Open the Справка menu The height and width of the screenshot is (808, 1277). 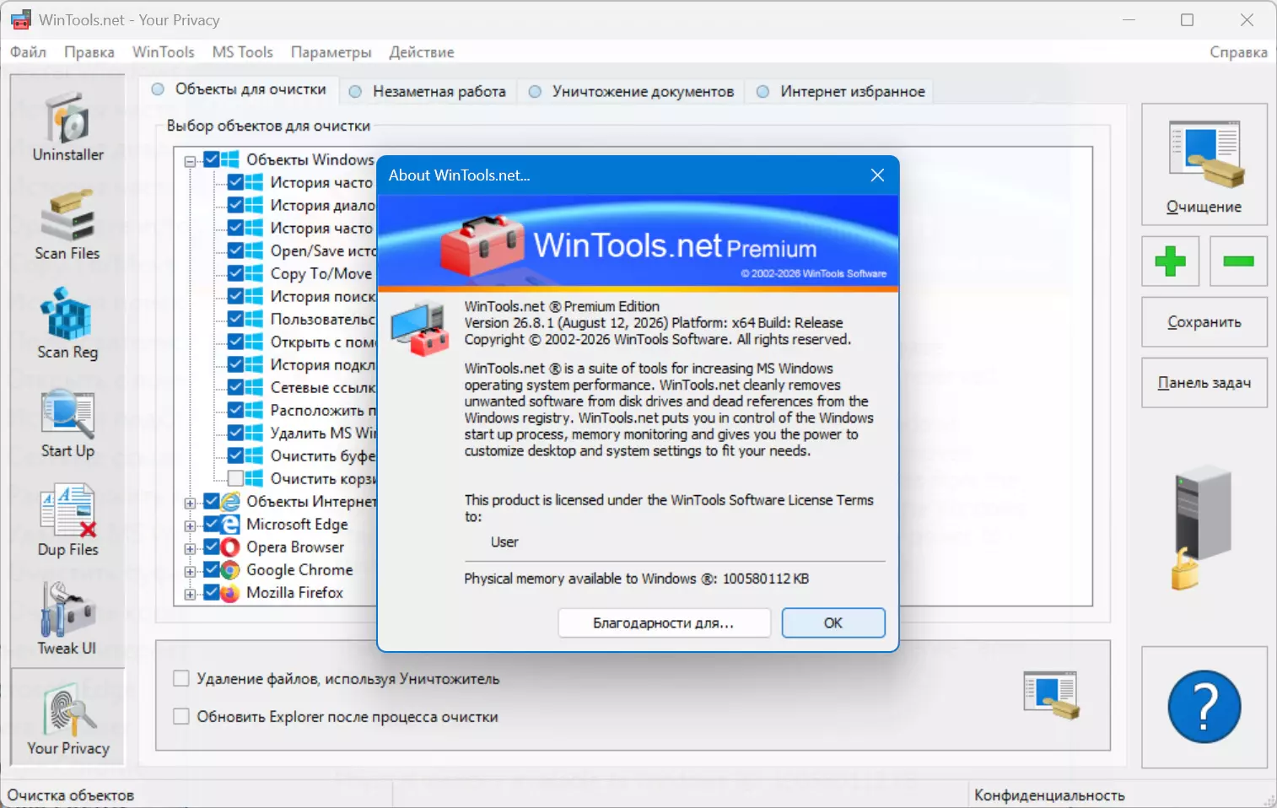pyautogui.click(x=1238, y=52)
